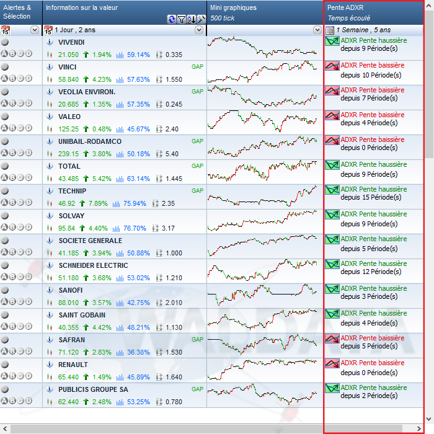Click RENAULT variation 1.49%
Image resolution: width=434 pixels, height=434 pixels.
pos(102,377)
